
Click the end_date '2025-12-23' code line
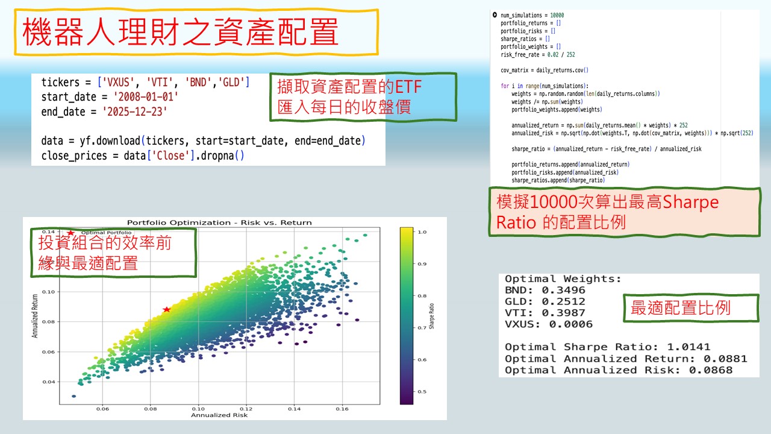(104, 112)
